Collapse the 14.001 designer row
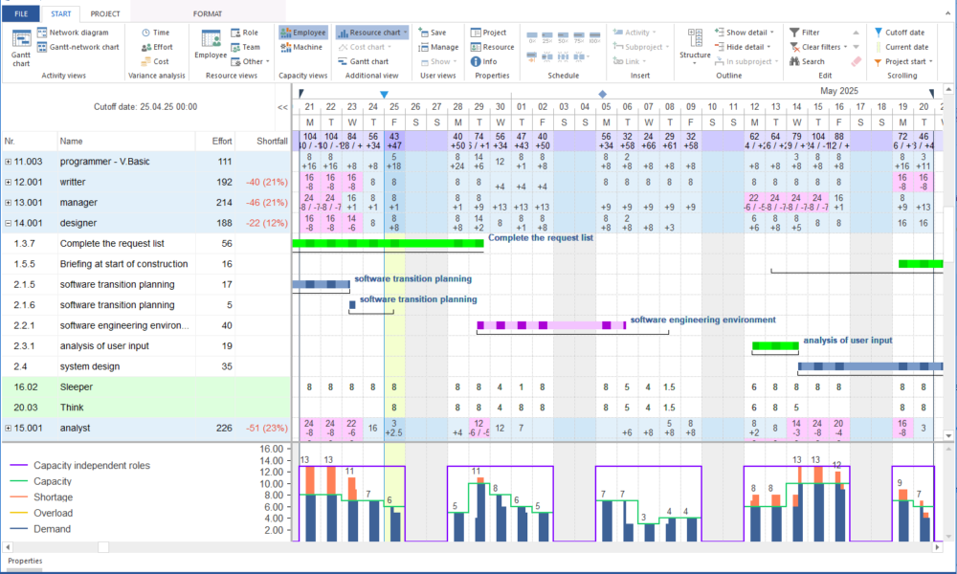957x574 pixels. click(x=9, y=223)
